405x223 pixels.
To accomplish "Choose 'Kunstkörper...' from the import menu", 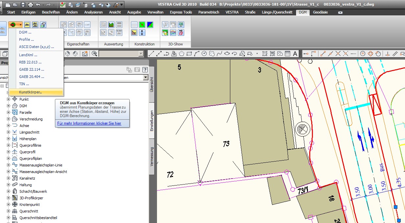I will point(36,92).
